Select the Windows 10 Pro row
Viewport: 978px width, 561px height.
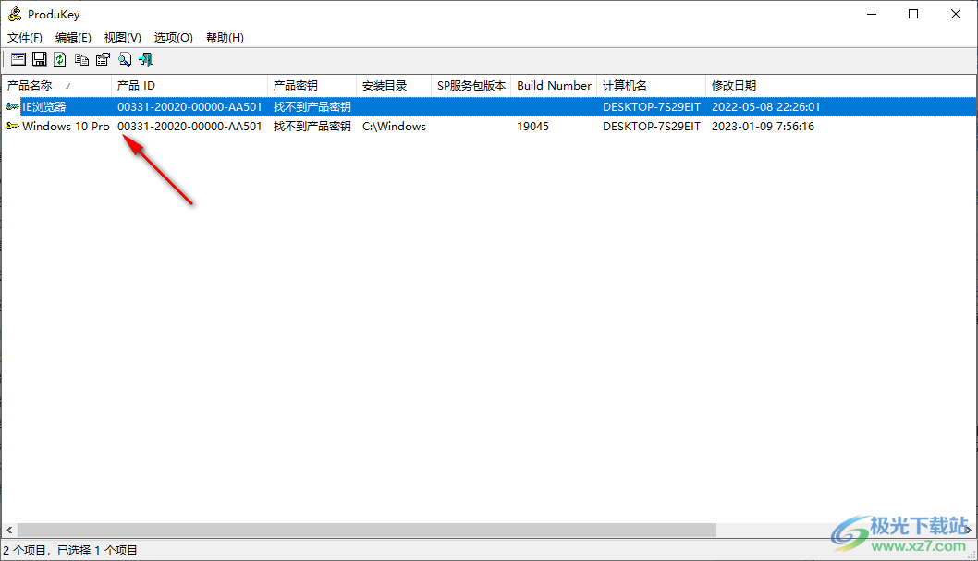(489, 126)
